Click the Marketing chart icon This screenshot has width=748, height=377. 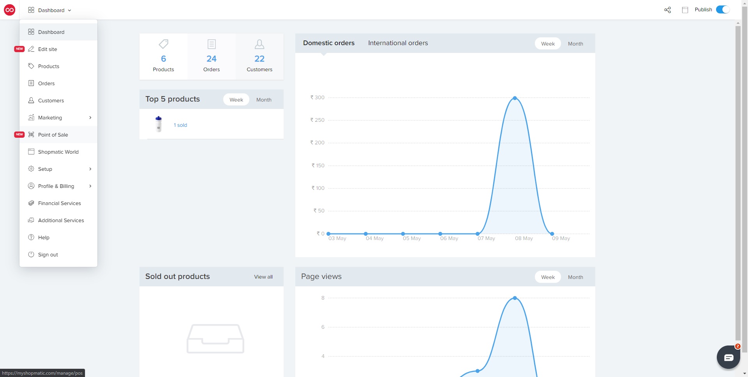point(31,117)
